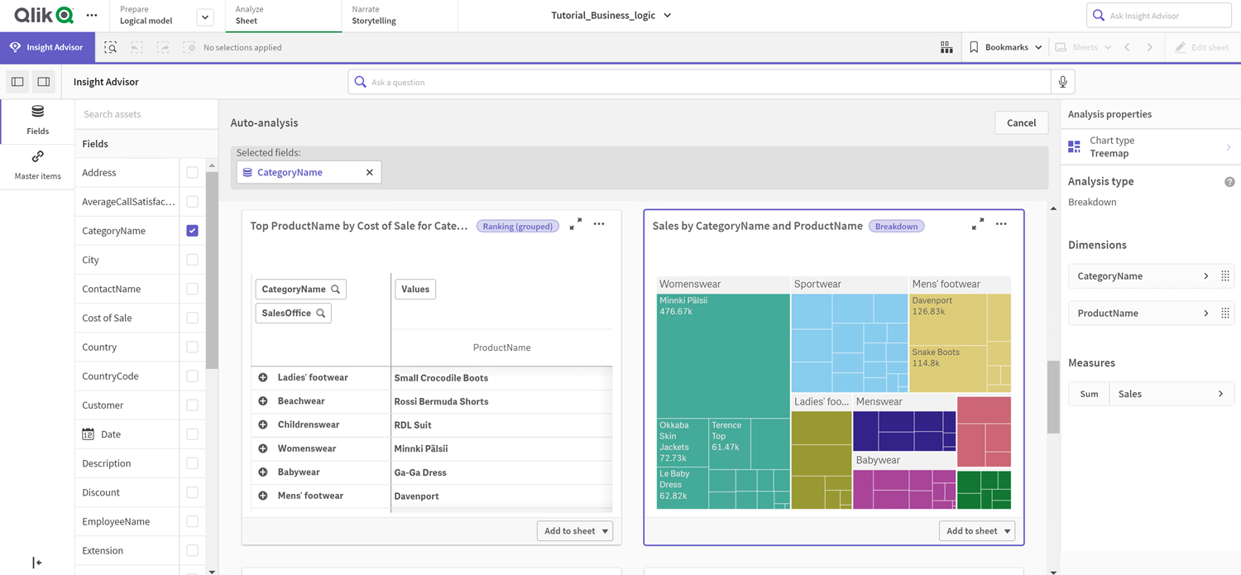Uncheck the CategoryName field checkbox
Screen dimensions: 1241x575
coord(191,230)
